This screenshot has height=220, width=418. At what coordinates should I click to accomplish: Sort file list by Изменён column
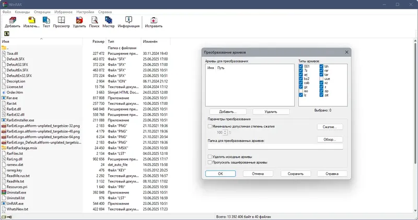pos(156,42)
